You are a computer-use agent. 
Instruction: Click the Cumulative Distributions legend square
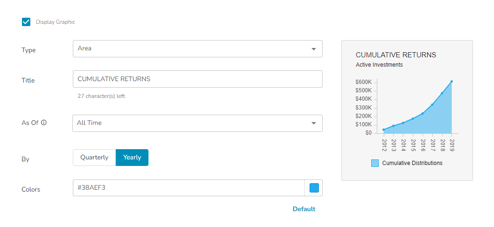(x=375, y=163)
